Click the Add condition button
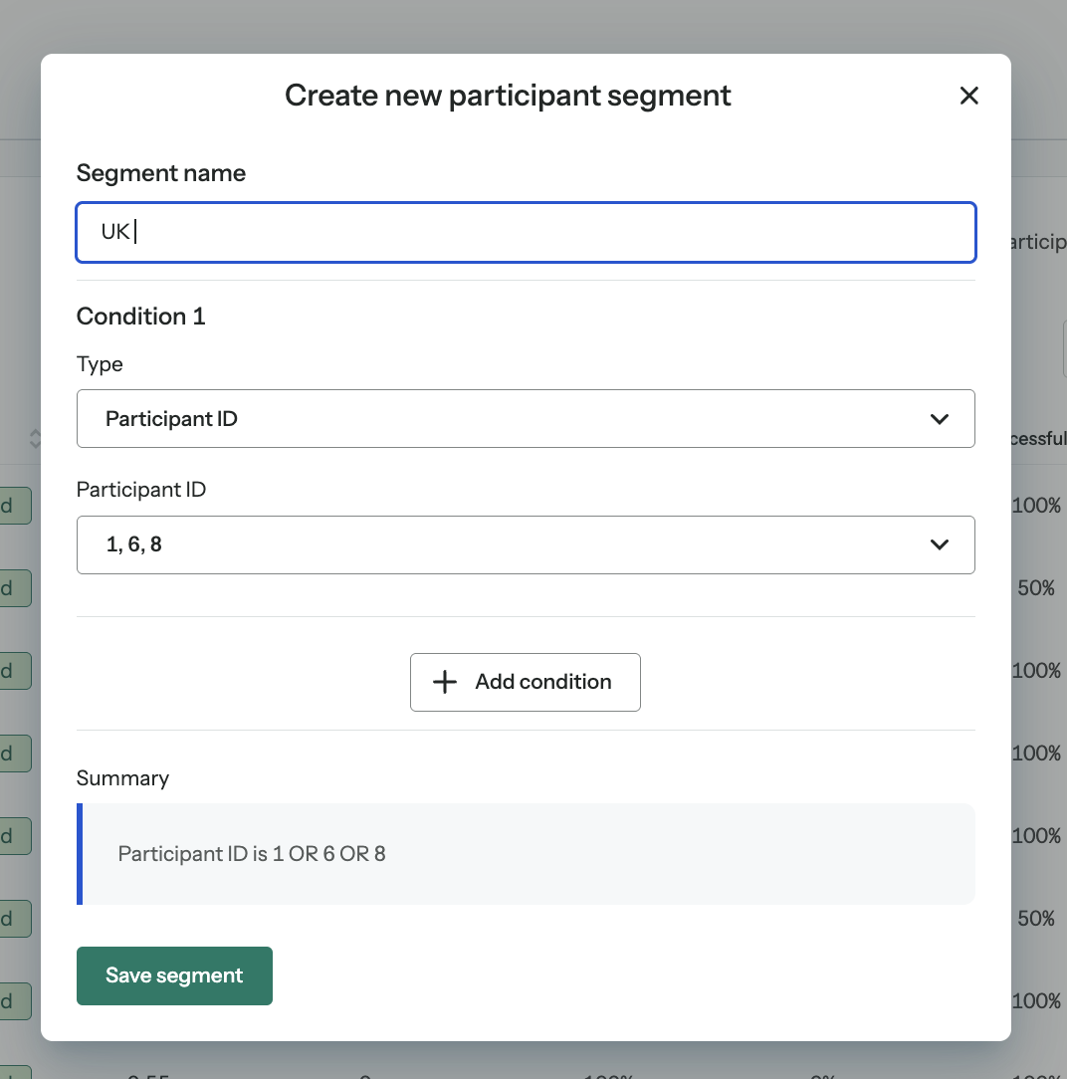This screenshot has height=1079, width=1067. (x=526, y=682)
